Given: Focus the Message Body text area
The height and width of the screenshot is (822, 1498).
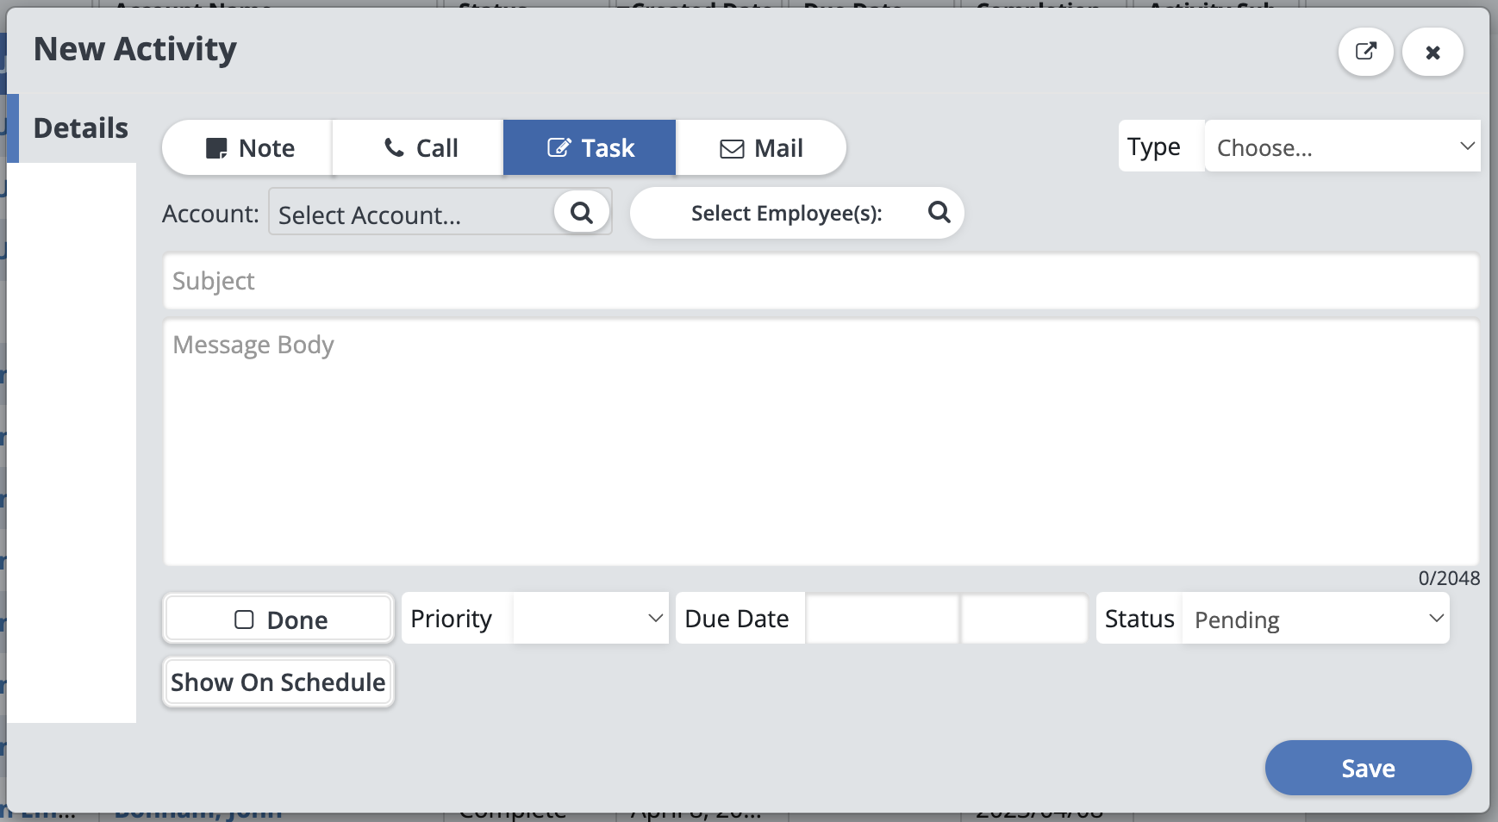Looking at the screenshot, I should [821, 443].
